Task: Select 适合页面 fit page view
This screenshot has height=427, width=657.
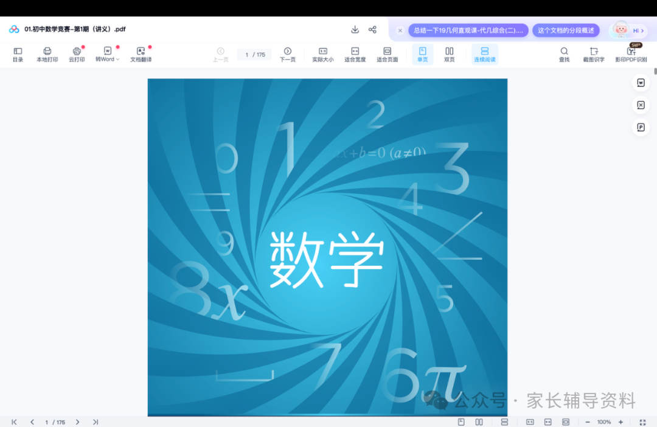Action: pos(387,55)
